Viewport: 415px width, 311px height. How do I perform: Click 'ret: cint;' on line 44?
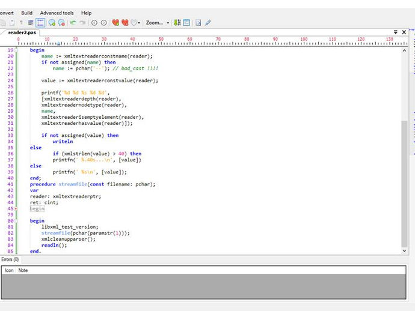click(44, 202)
